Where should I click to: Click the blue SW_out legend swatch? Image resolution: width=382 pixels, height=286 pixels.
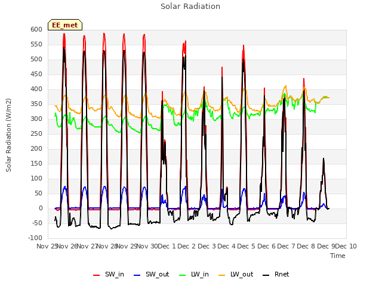coord(137,275)
